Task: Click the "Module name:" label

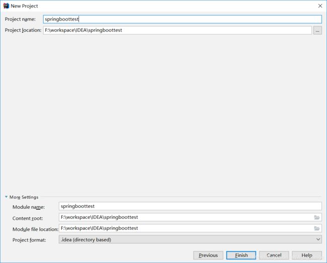Action: pos(29,207)
